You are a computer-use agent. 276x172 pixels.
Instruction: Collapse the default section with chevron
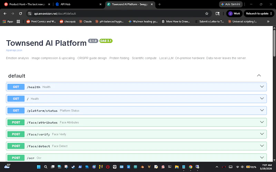[259, 75]
